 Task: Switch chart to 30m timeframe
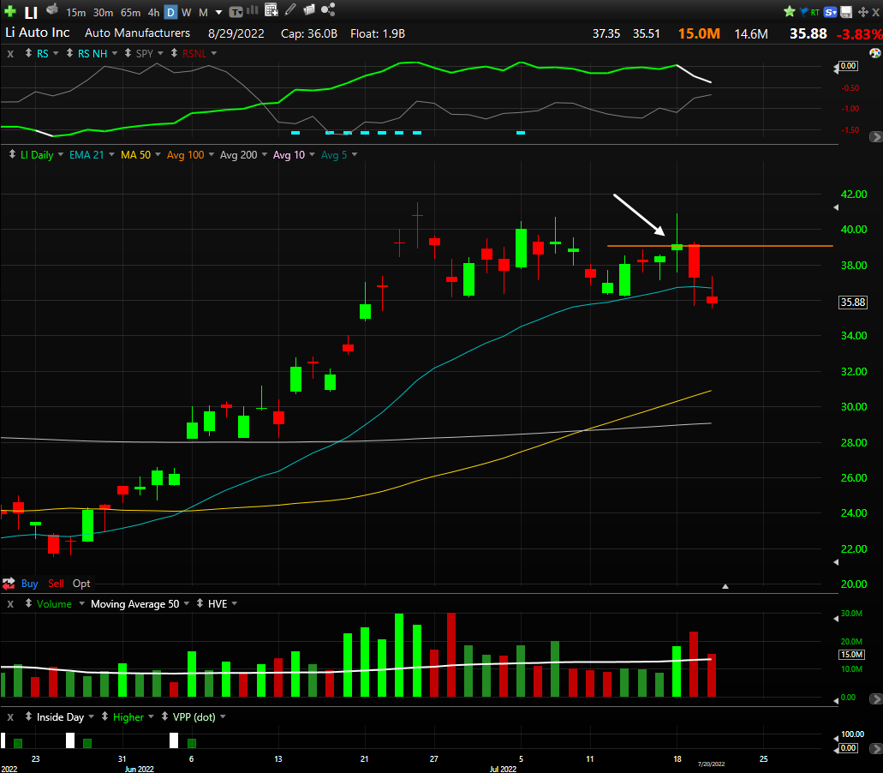[103, 12]
